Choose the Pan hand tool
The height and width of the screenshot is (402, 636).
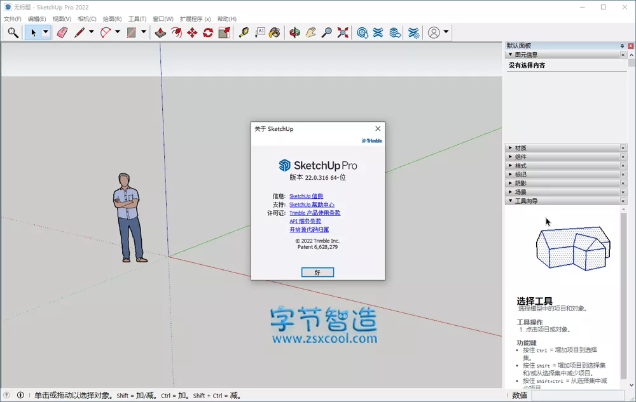311,32
